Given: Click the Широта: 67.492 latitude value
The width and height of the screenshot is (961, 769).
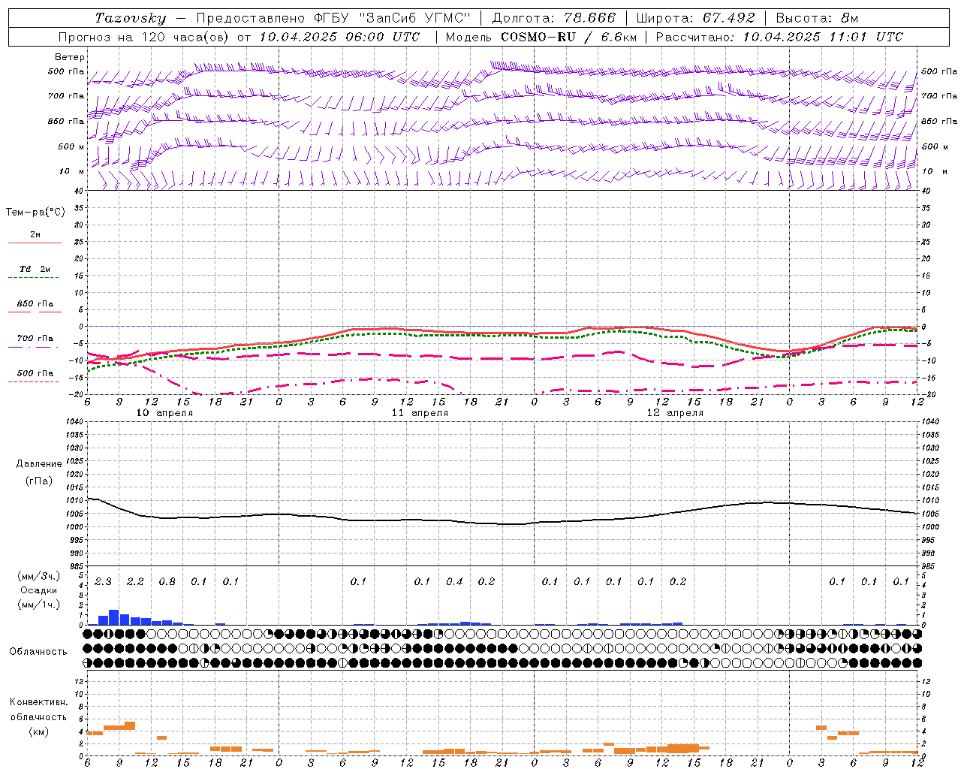Looking at the screenshot, I should click(695, 18).
